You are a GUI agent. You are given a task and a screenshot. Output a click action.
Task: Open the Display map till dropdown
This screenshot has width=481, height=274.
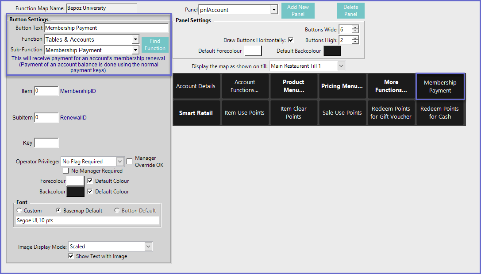(341, 66)
